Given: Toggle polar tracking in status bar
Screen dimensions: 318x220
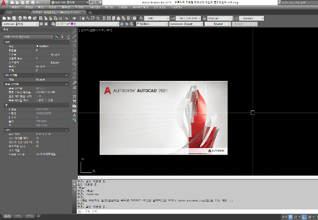Looking at the screenshot, I should 310,217.
